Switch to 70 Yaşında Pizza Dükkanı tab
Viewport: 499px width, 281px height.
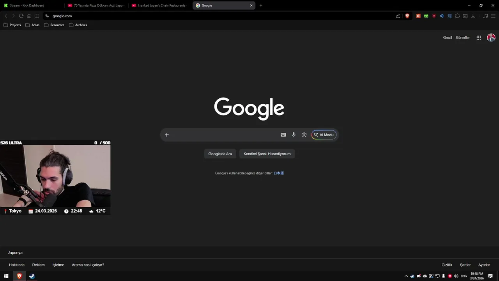[96, 5]
